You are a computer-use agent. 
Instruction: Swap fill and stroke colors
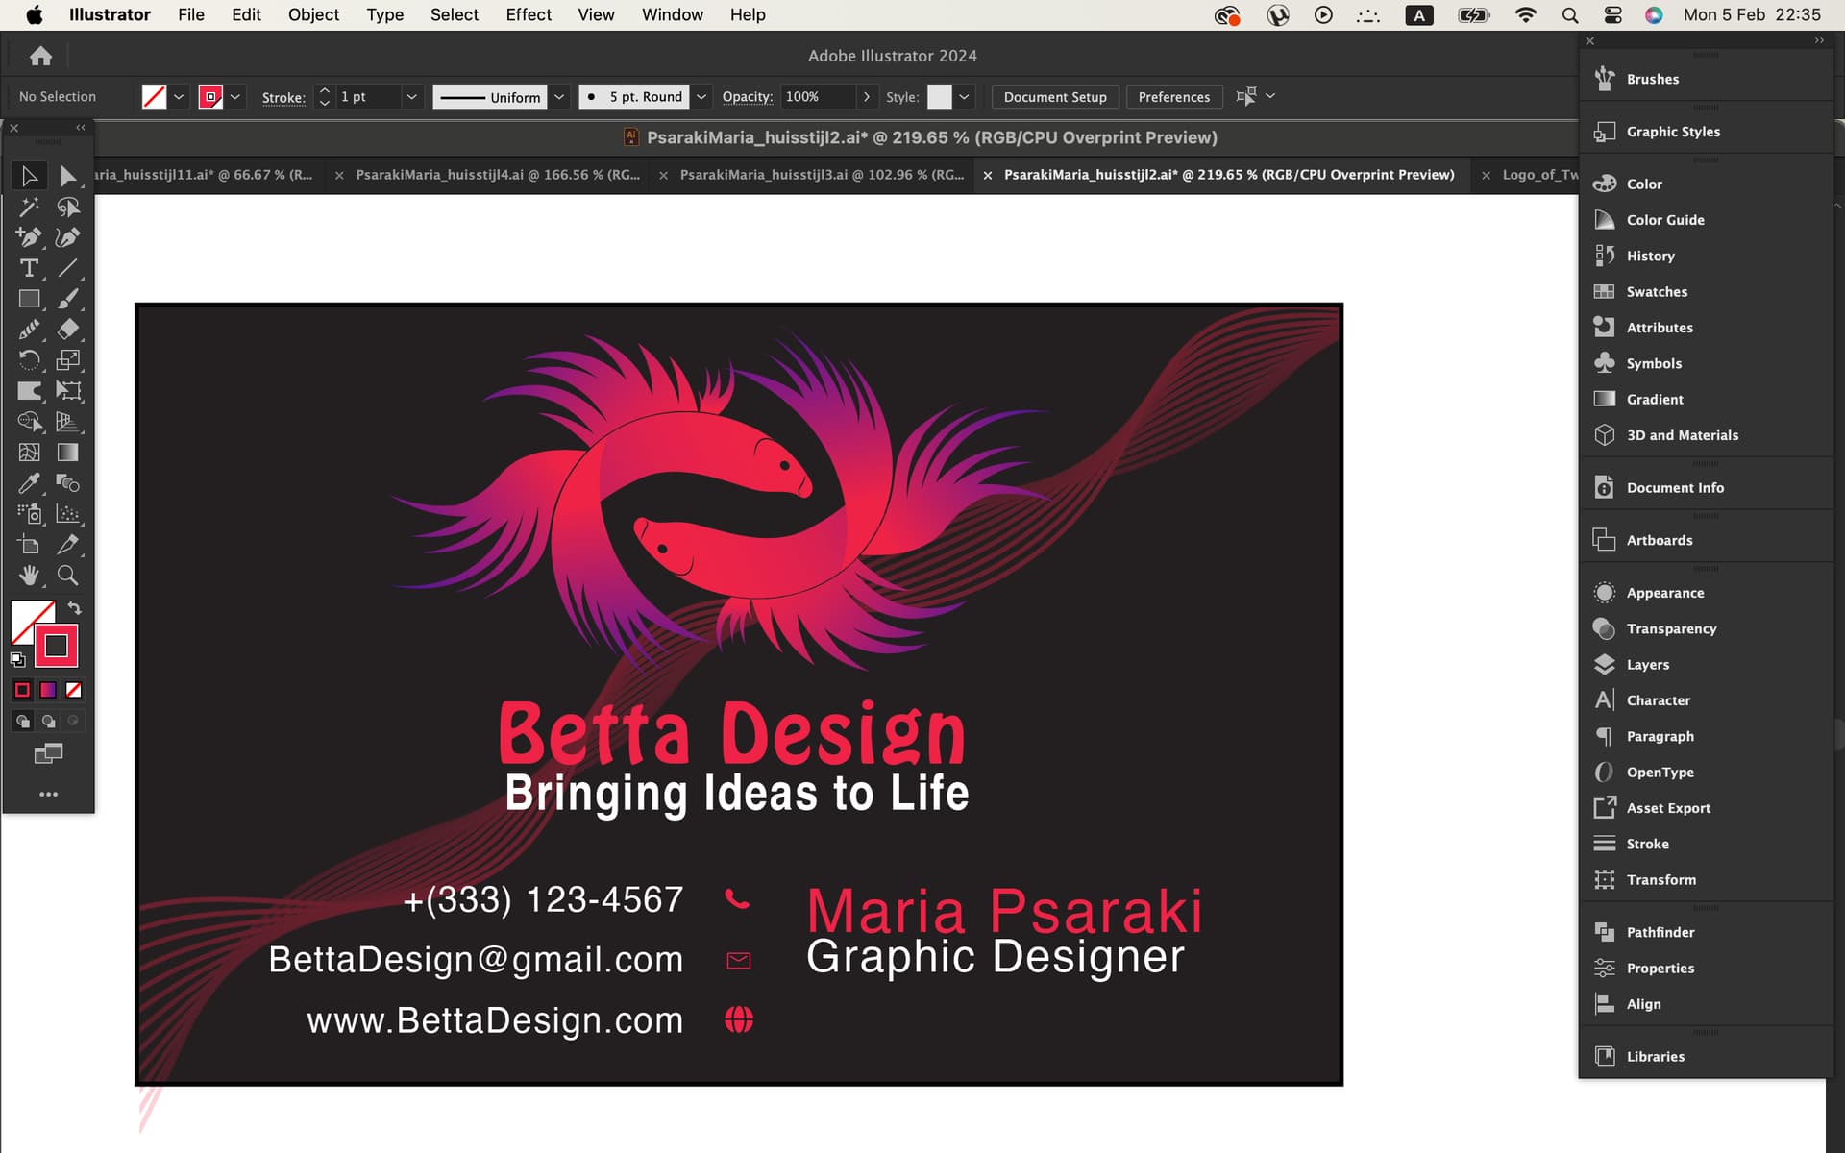tap(75, 608)
